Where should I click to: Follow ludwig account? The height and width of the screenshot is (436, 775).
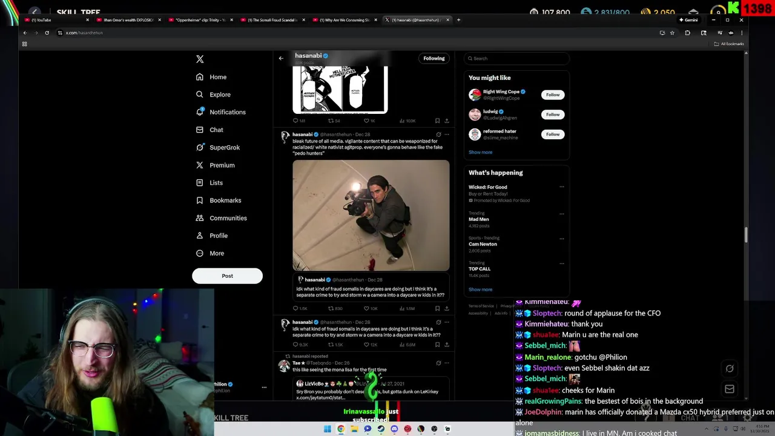coord(553,114)
